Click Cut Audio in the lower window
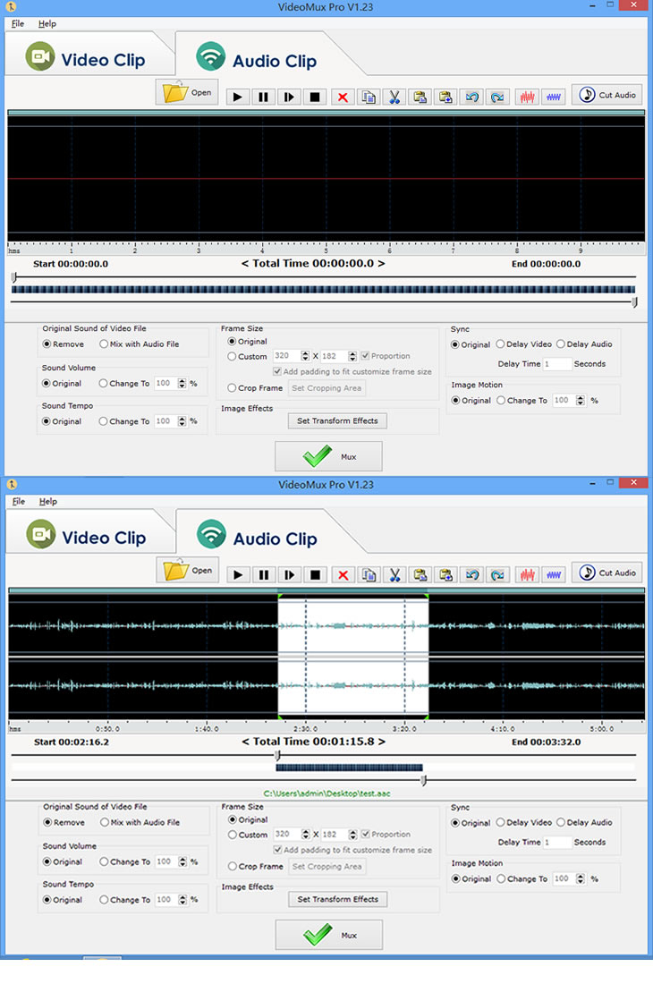653x984 pixels. point(607,573)
